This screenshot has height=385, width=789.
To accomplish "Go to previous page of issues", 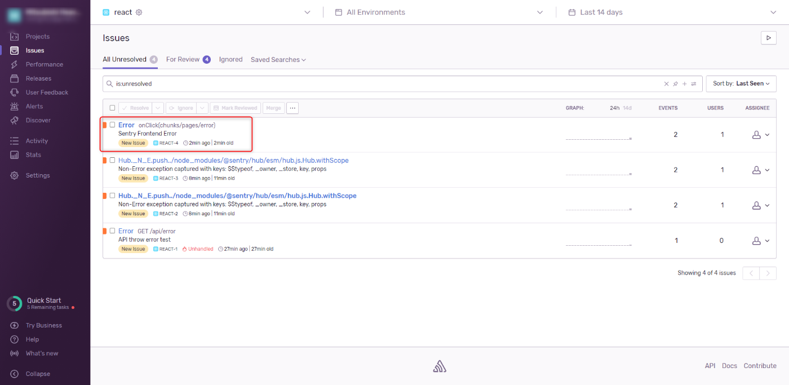I will [751, 273].
